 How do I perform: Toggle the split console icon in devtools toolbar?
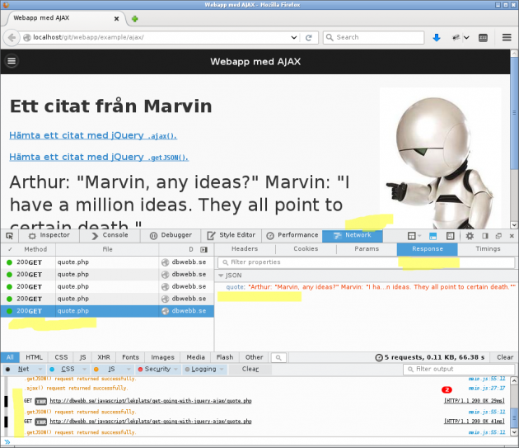click(x=433, y=236)
